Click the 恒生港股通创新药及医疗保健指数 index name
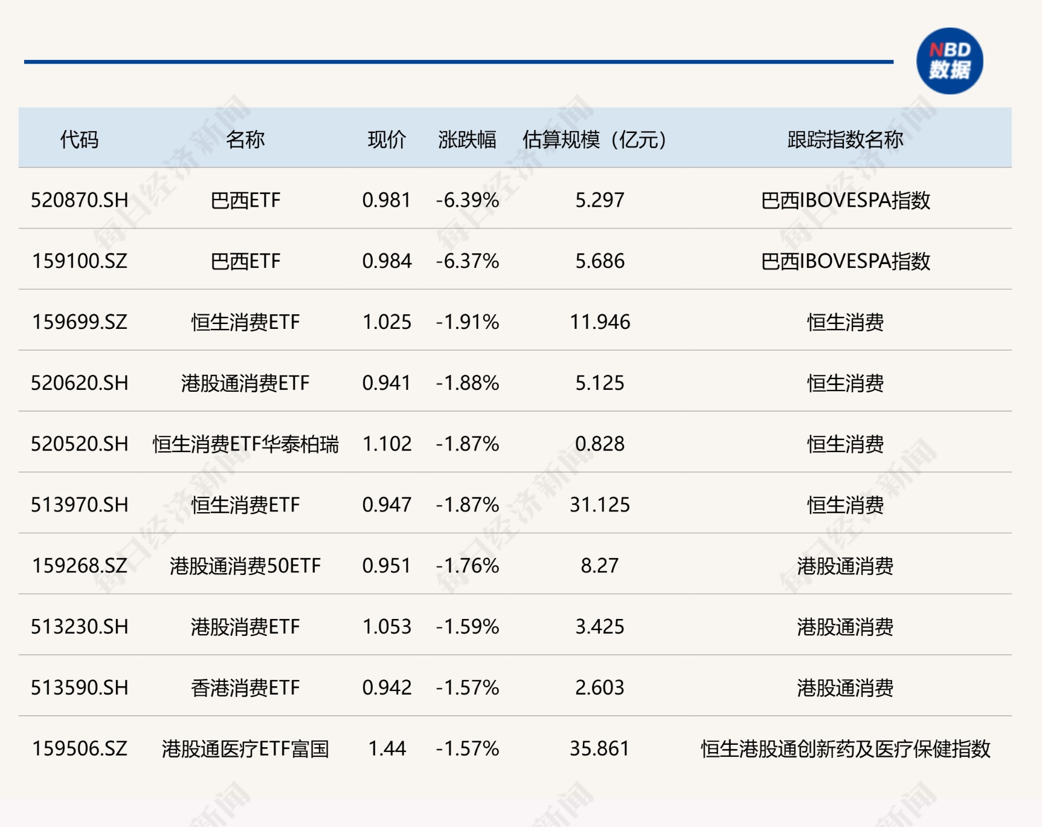This screenshot has height=827, width=1042. point(845,749)
